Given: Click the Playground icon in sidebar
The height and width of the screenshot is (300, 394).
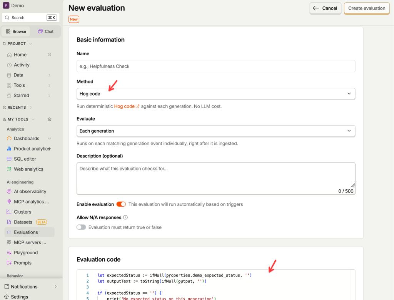Looking at the screenshot, I should pyautogui.click(x=9, y=253).
